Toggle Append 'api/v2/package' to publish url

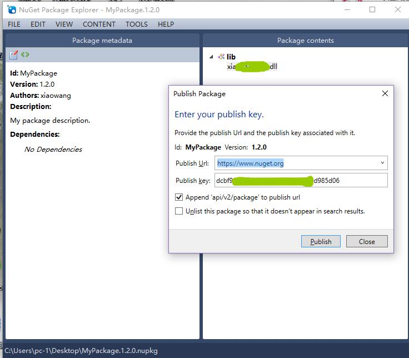pyautogui.click(x=179, y=197)
